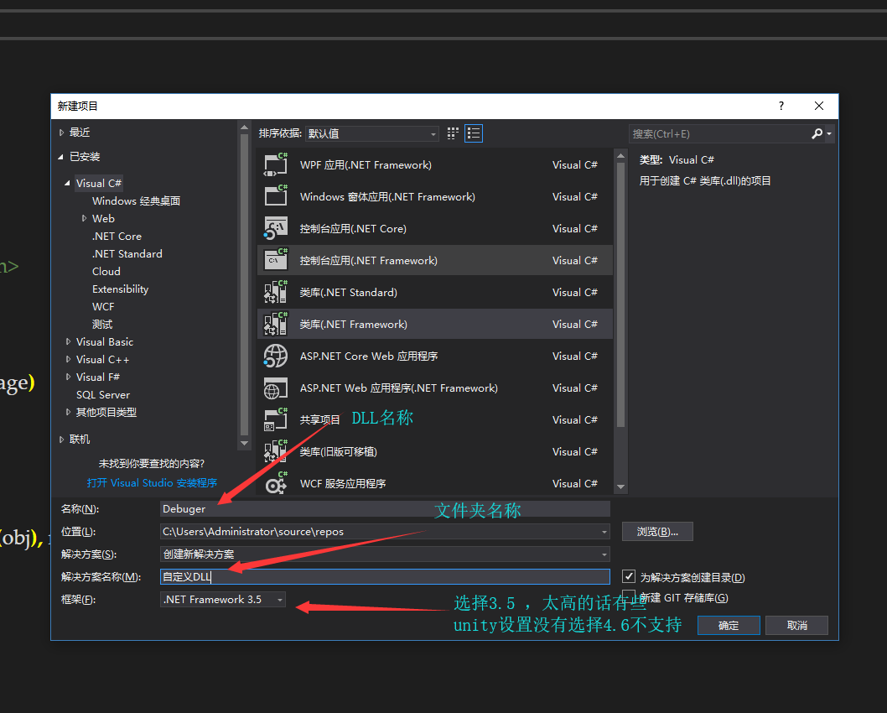Select the Extensibility category
887x713 pixels.
[121, 289]
